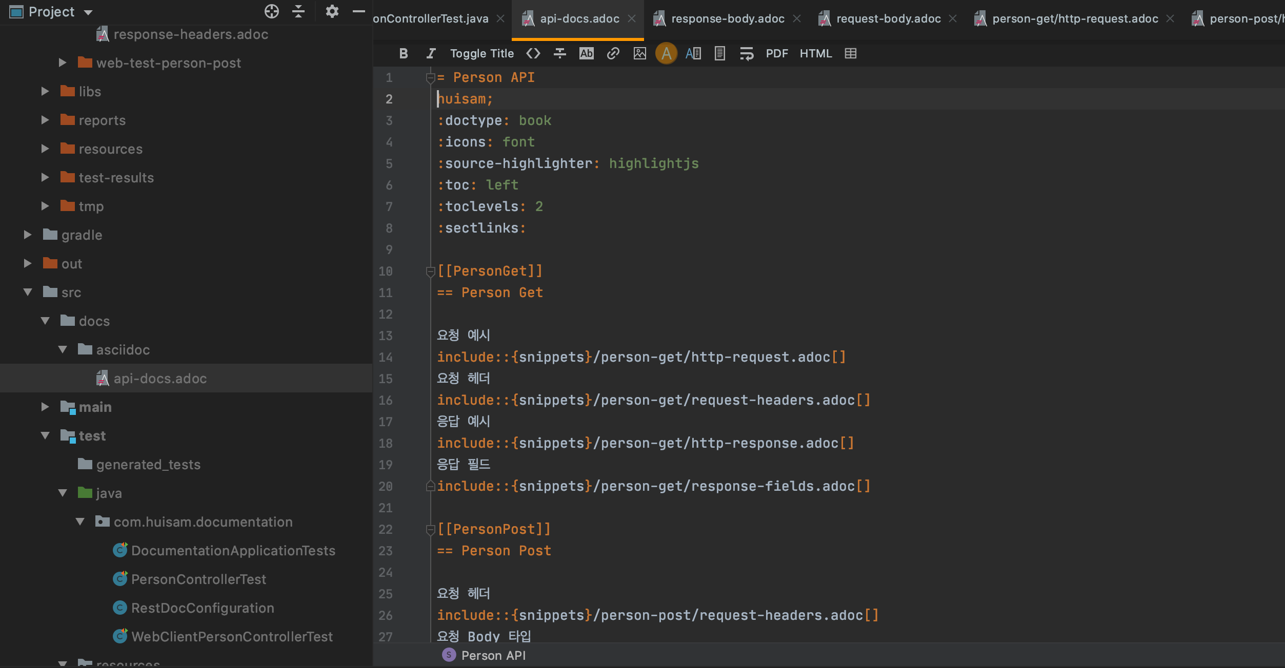Collapse the asciidoc folder
Screen dimensions: 1285x668
click(x=63, y=350)
